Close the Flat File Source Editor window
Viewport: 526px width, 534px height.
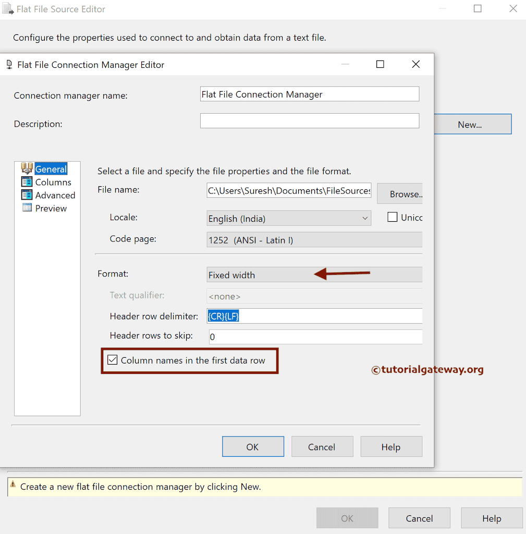coord(513,8)
